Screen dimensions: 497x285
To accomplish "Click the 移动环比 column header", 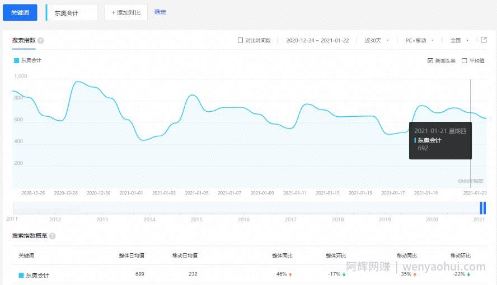I will 460,255.
